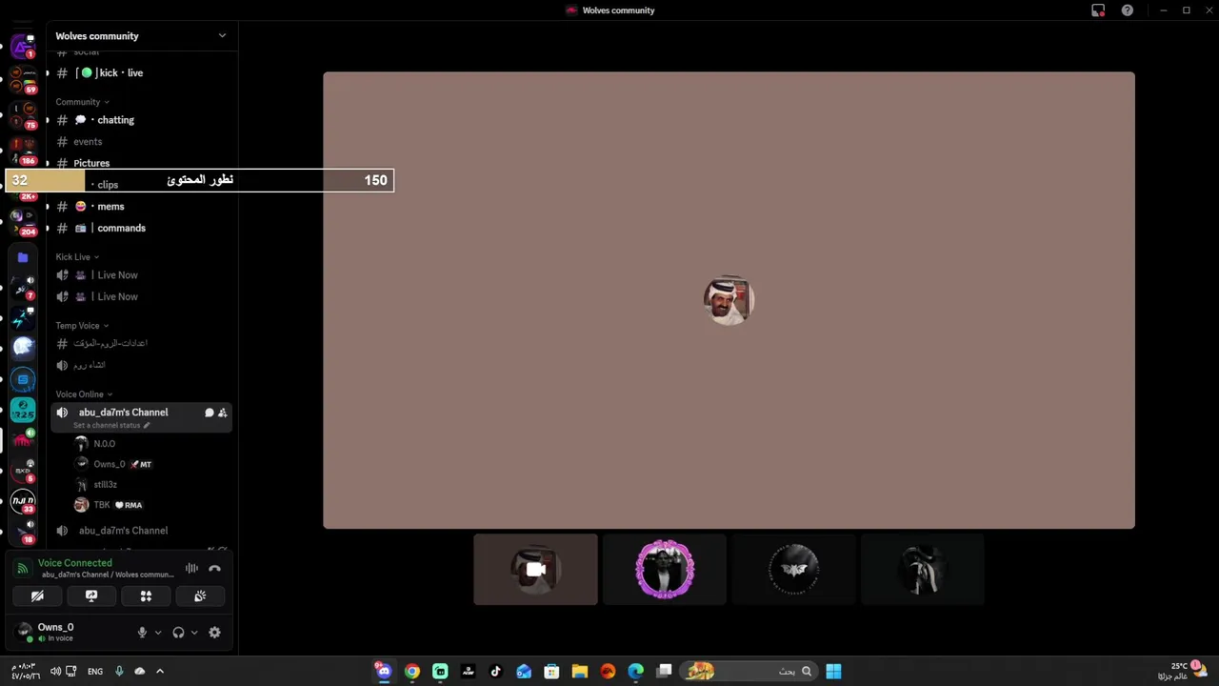Open Microsoft Edge from the taskbar
Image resolution: width=1219 pixels, height=686 pixels.
pyautogui.click(x=635, y=671)
